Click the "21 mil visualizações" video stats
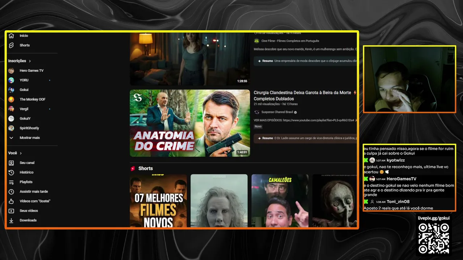This screenshot has height=260, width=463. pos(267,104)
